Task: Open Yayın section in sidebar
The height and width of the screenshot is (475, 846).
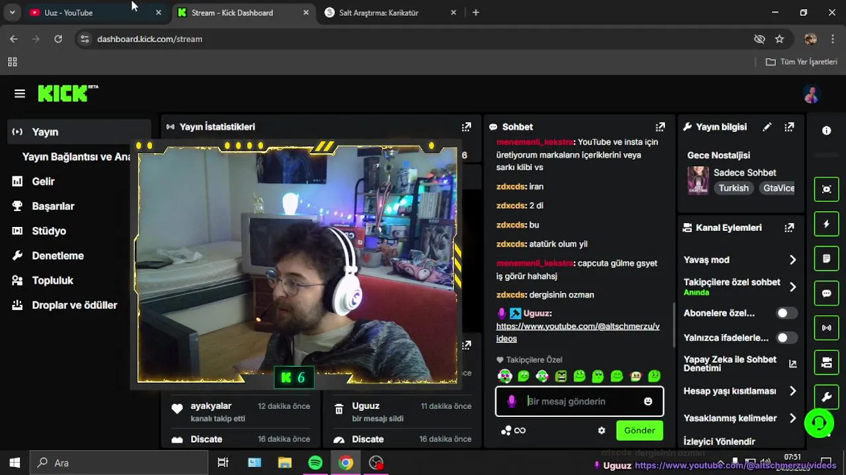Action: (x=79, y=132)
